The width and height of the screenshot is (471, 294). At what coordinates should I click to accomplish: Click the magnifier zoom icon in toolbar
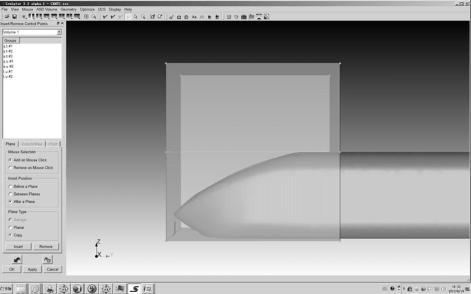point(94,16)
